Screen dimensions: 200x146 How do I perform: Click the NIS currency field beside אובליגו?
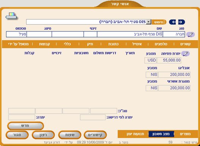click(x=152, y=75)
